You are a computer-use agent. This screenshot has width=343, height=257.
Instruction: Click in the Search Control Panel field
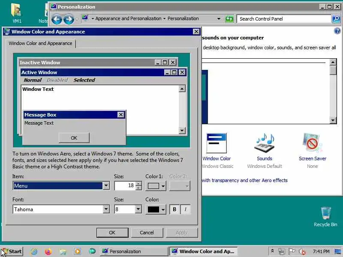[284, 19]
